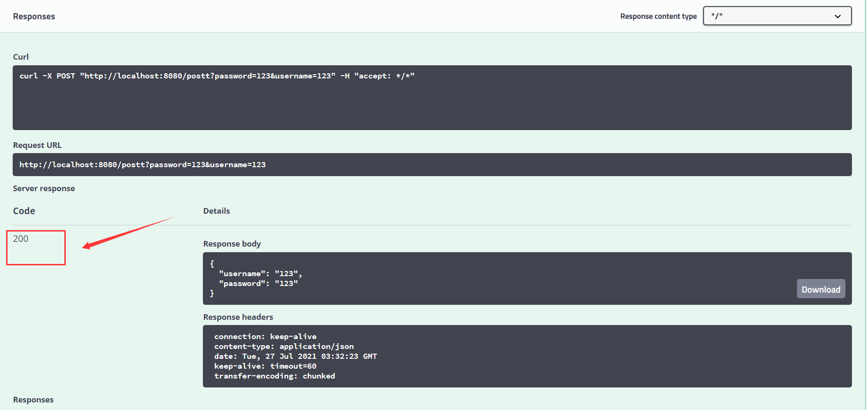
Task: Click the "password": "123" line
Action: (258, 284)
